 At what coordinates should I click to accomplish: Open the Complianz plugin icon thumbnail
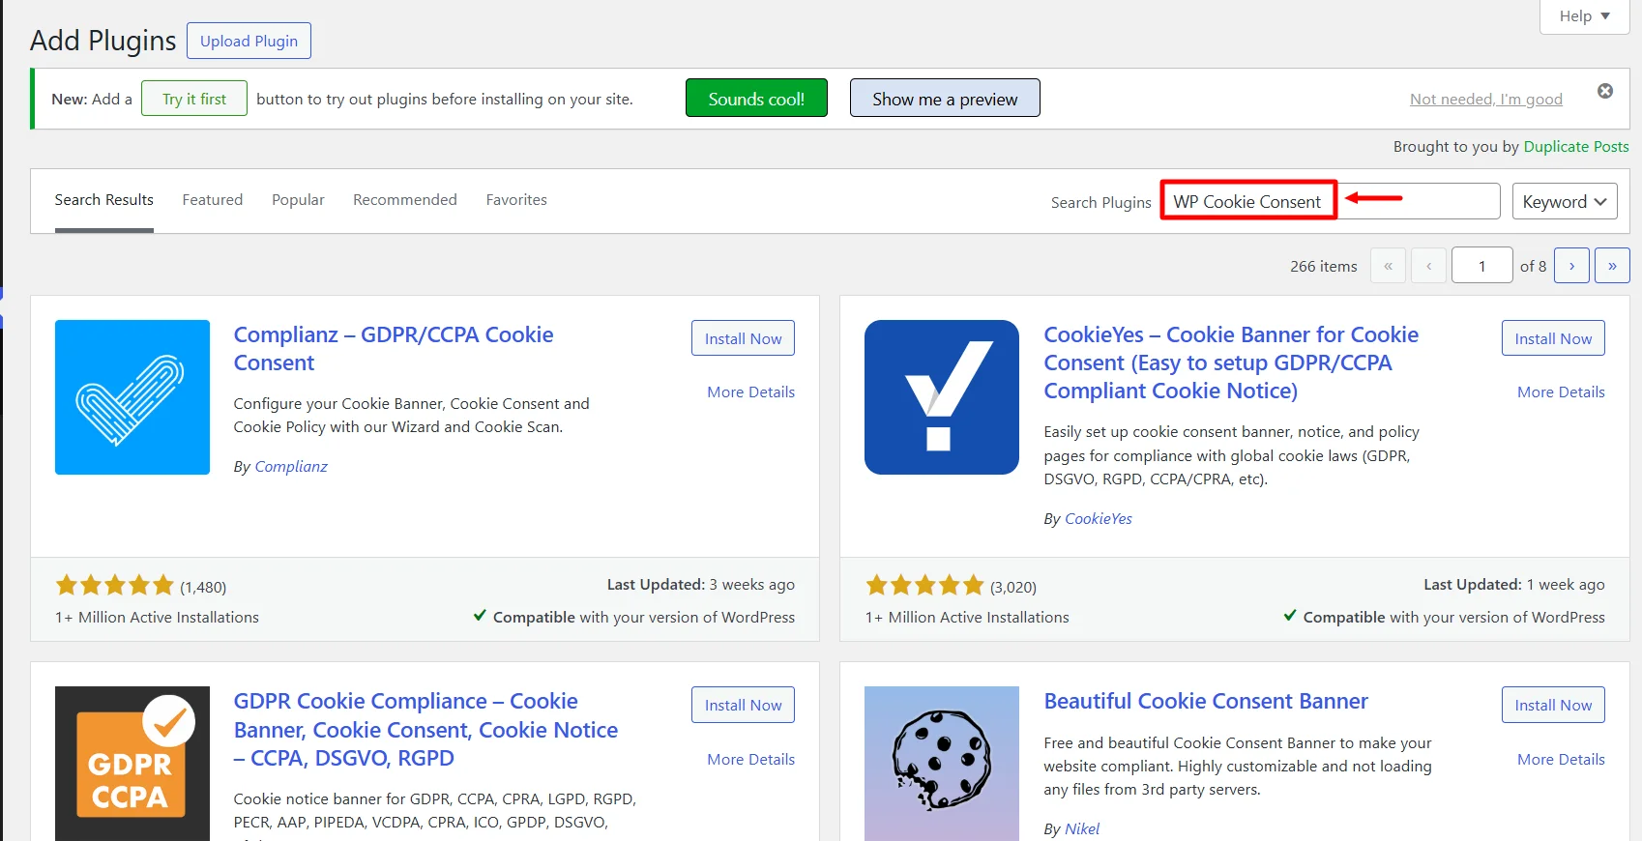132,397
